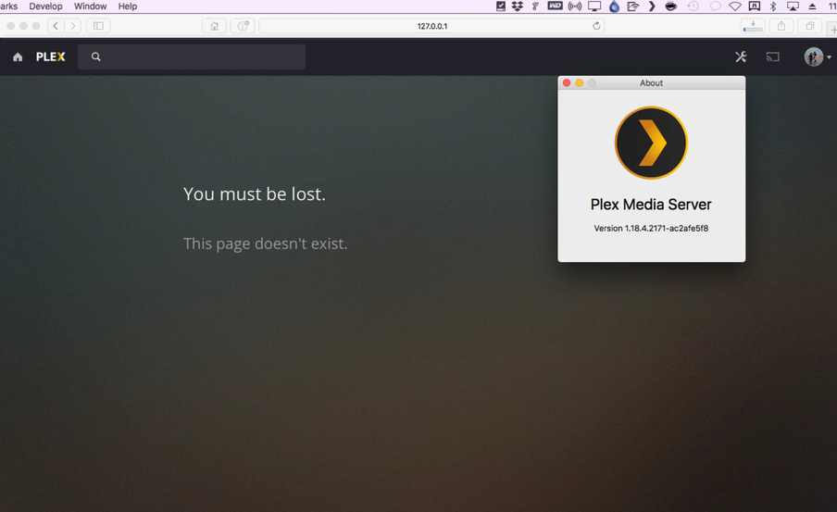Open a new tab with plus button
The width and height of the screenshot is (837, 512).
(832, 30)
